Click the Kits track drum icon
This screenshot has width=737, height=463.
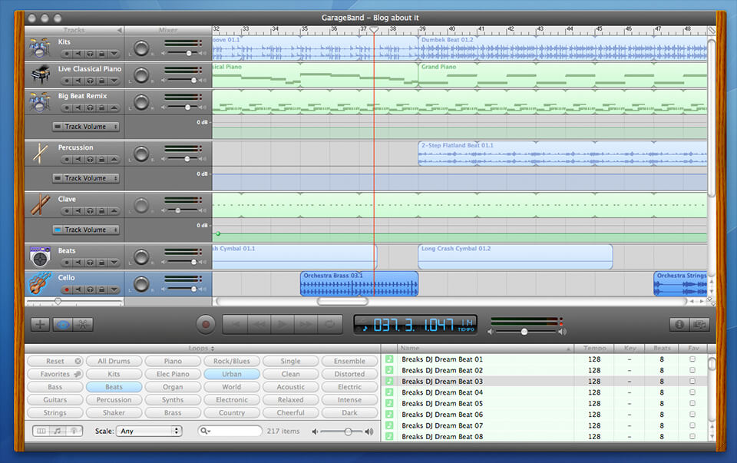click(x=39, y=48)
